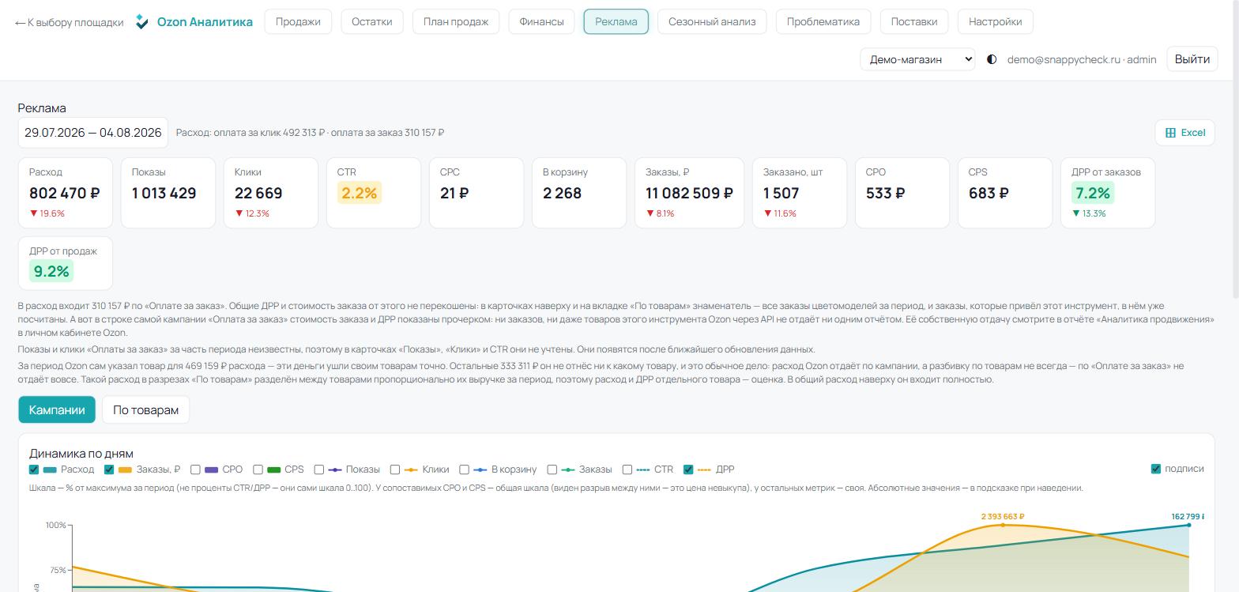Enable the Показы series checkbox
The width and height of the screenshot is (1239, 592).
click(319, 469)
